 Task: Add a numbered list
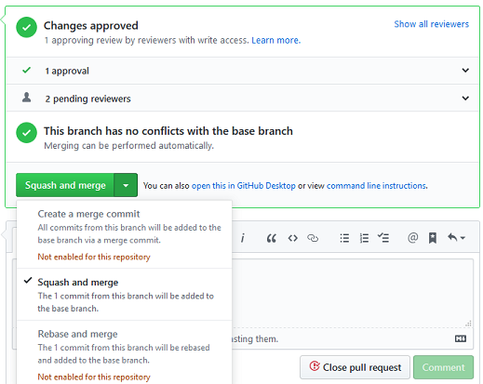(364, 238)
